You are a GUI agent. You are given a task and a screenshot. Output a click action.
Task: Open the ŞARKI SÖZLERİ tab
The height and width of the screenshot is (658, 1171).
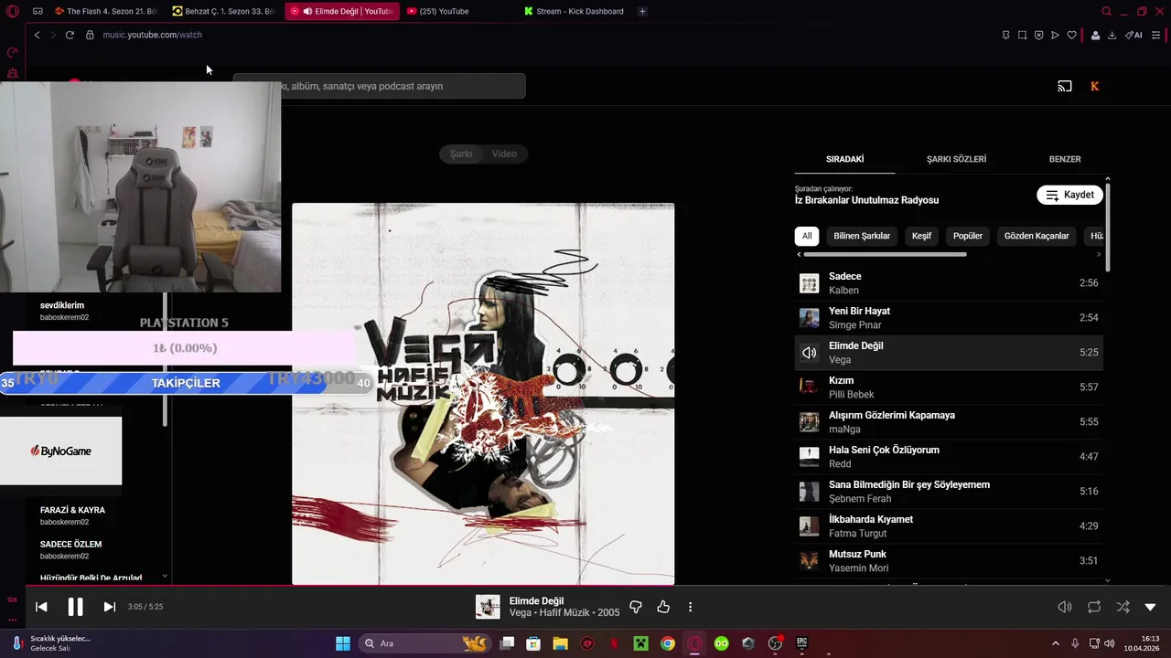[956, 159]
